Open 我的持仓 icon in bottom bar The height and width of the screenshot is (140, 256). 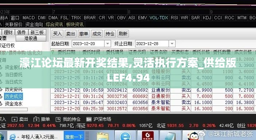(x=58, y=120)
